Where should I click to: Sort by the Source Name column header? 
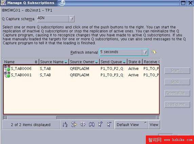click(x=54, y=62)
